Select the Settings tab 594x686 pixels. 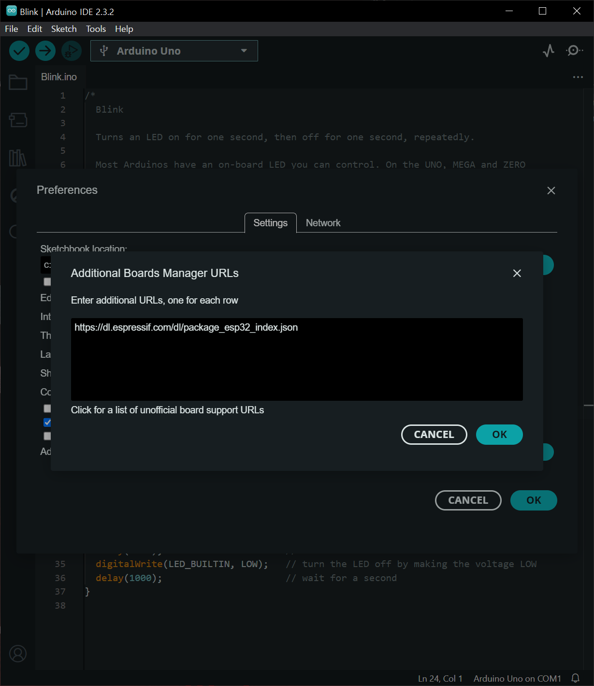tap(270, 223)
